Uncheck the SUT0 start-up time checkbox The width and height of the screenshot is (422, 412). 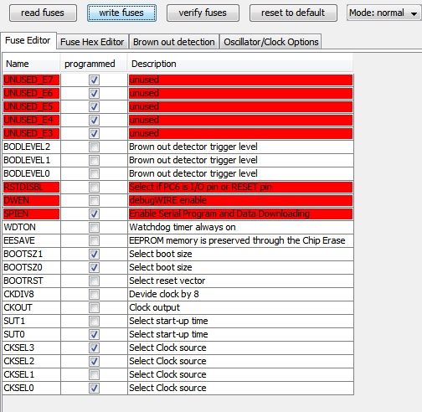point(94,334)
